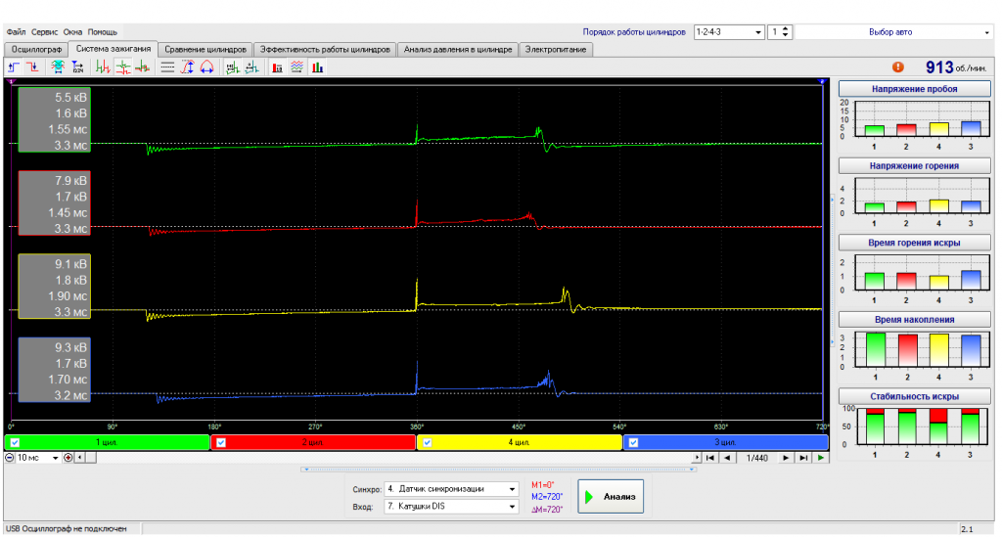This screenshot has height=538, width=1002.
Task: Switch to the Система зажигания tab
Action: [114, 49]
